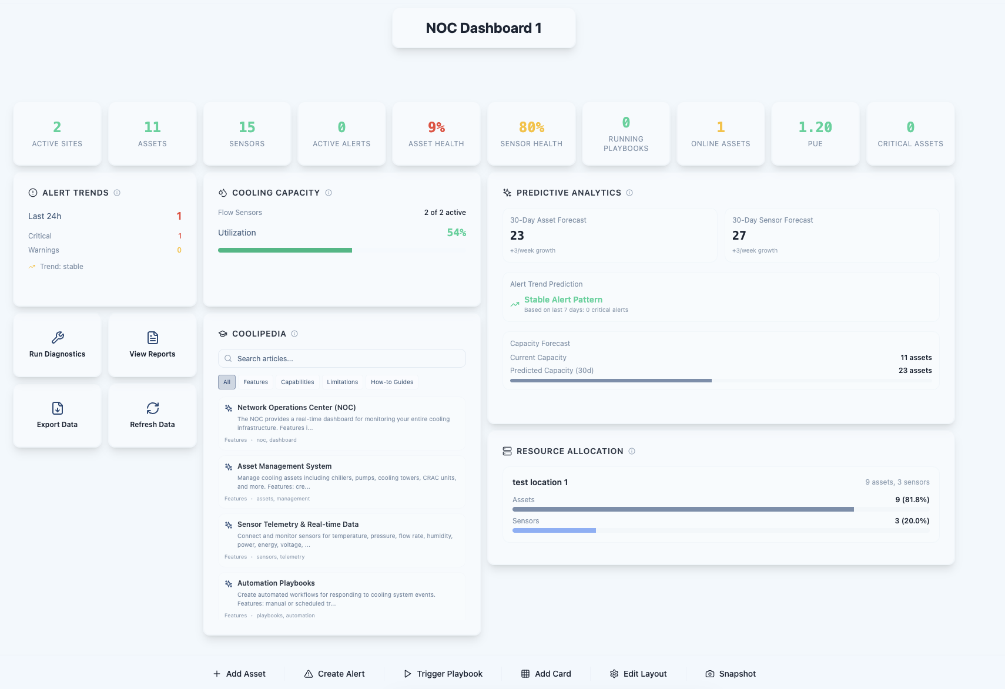Click the magnifier icon in Coolipedia search
The image size is (1005, 689).
coord(228,358)
